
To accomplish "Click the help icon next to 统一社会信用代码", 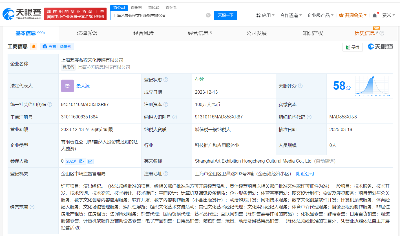I will click(x=50, y=105).
